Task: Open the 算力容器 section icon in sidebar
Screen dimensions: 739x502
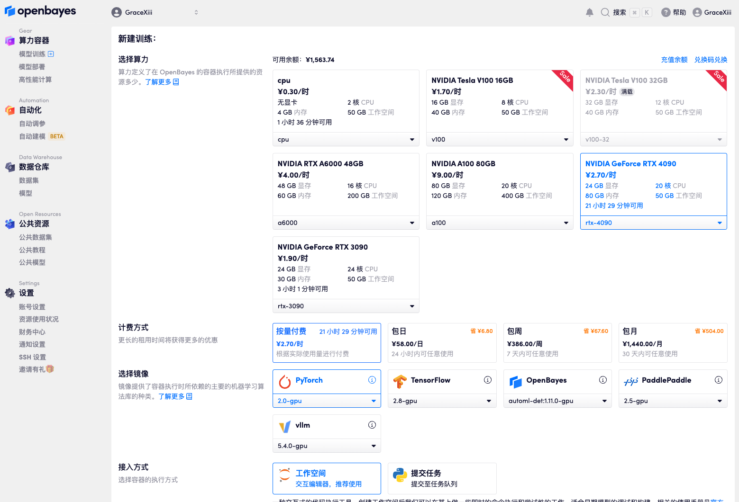Action: tap(10, 40)
